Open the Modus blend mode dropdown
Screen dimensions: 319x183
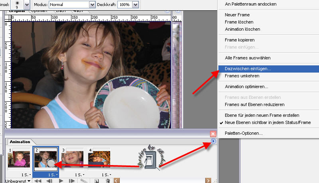click(x=91, y=4)
